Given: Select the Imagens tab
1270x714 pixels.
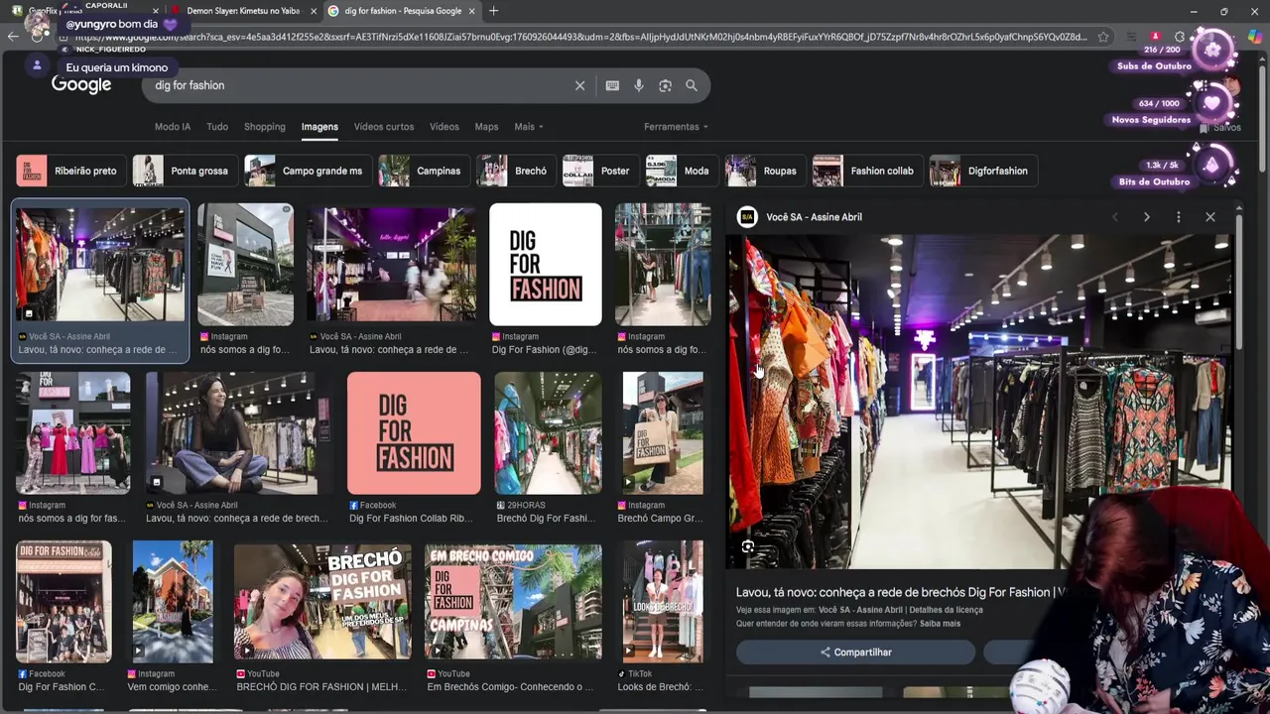Looking at the screenshot, I should click(319, 127).
